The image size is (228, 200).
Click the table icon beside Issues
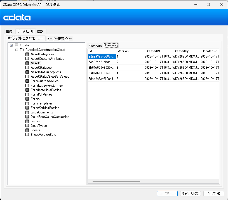(27, 121)
